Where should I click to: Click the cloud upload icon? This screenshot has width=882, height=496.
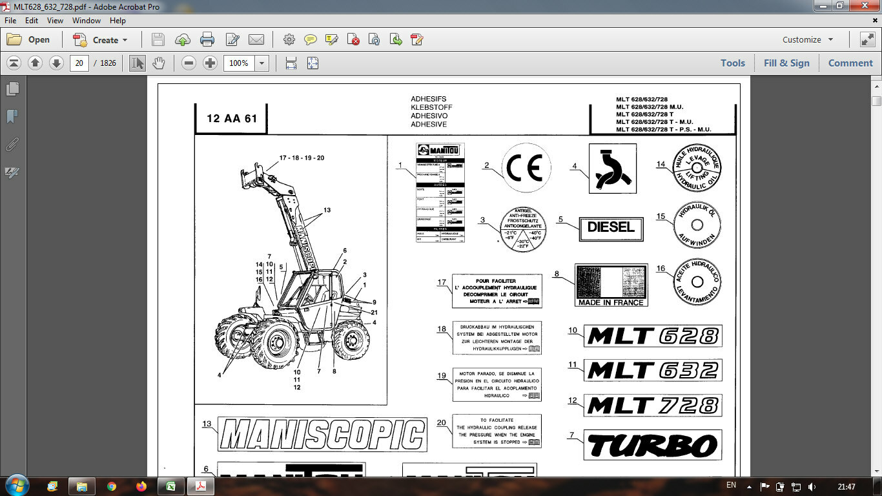click(x=183, y=39)
